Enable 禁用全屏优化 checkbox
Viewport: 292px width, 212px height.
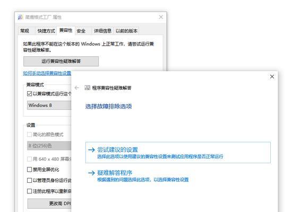(29, 170)
